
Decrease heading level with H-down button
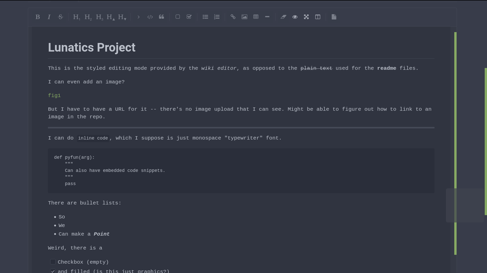pos(122,17)
